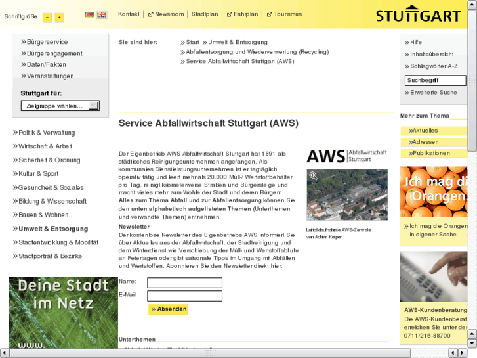Open Inhaltsübersicht link
Screen dimensions: 477x358
[429, 55]
